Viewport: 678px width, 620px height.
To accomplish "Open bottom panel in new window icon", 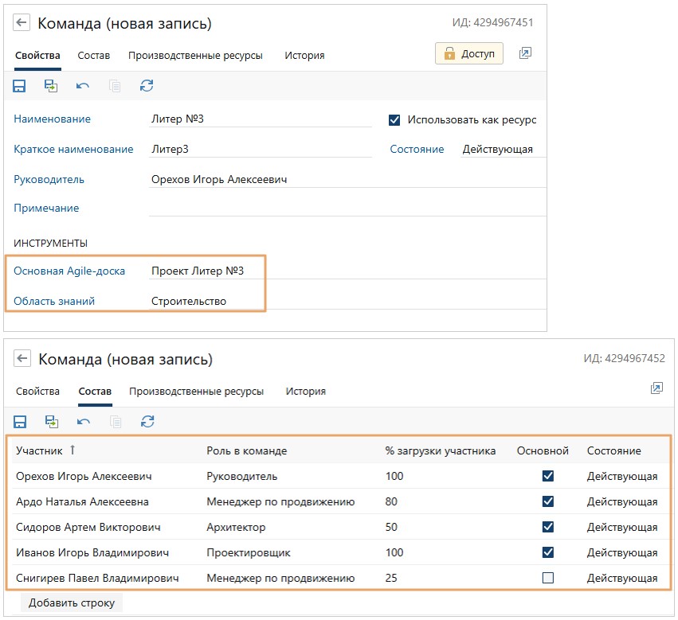I will [656, 388].
